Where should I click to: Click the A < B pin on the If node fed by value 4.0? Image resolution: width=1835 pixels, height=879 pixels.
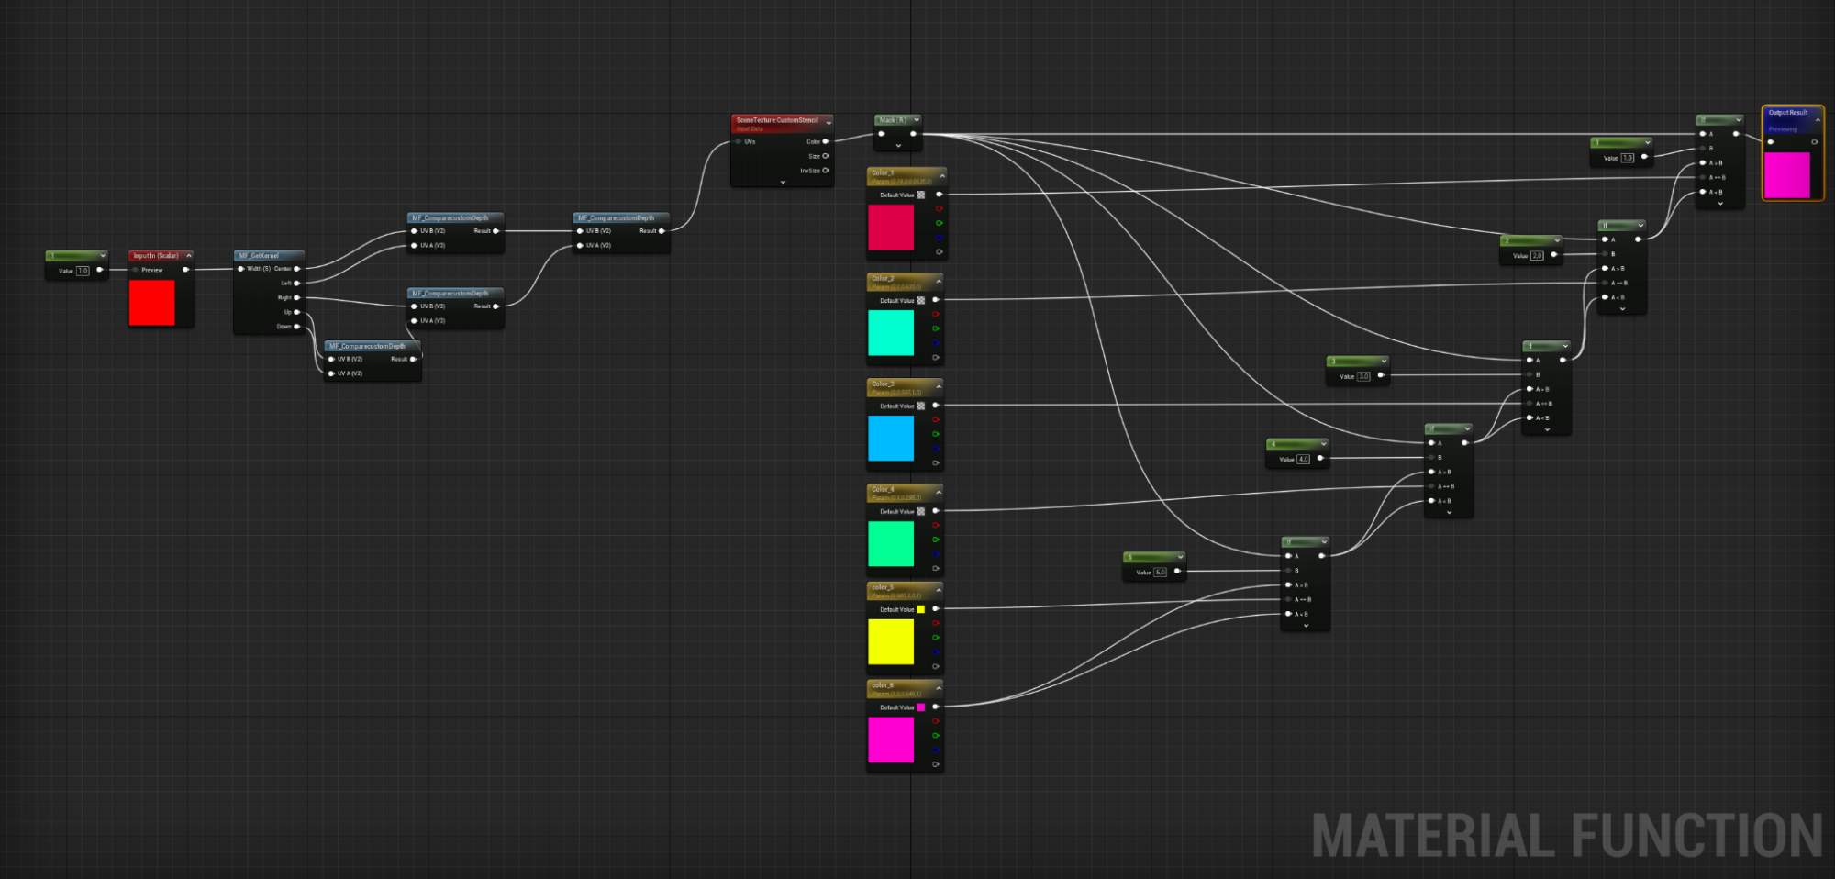pos(1431,501)
